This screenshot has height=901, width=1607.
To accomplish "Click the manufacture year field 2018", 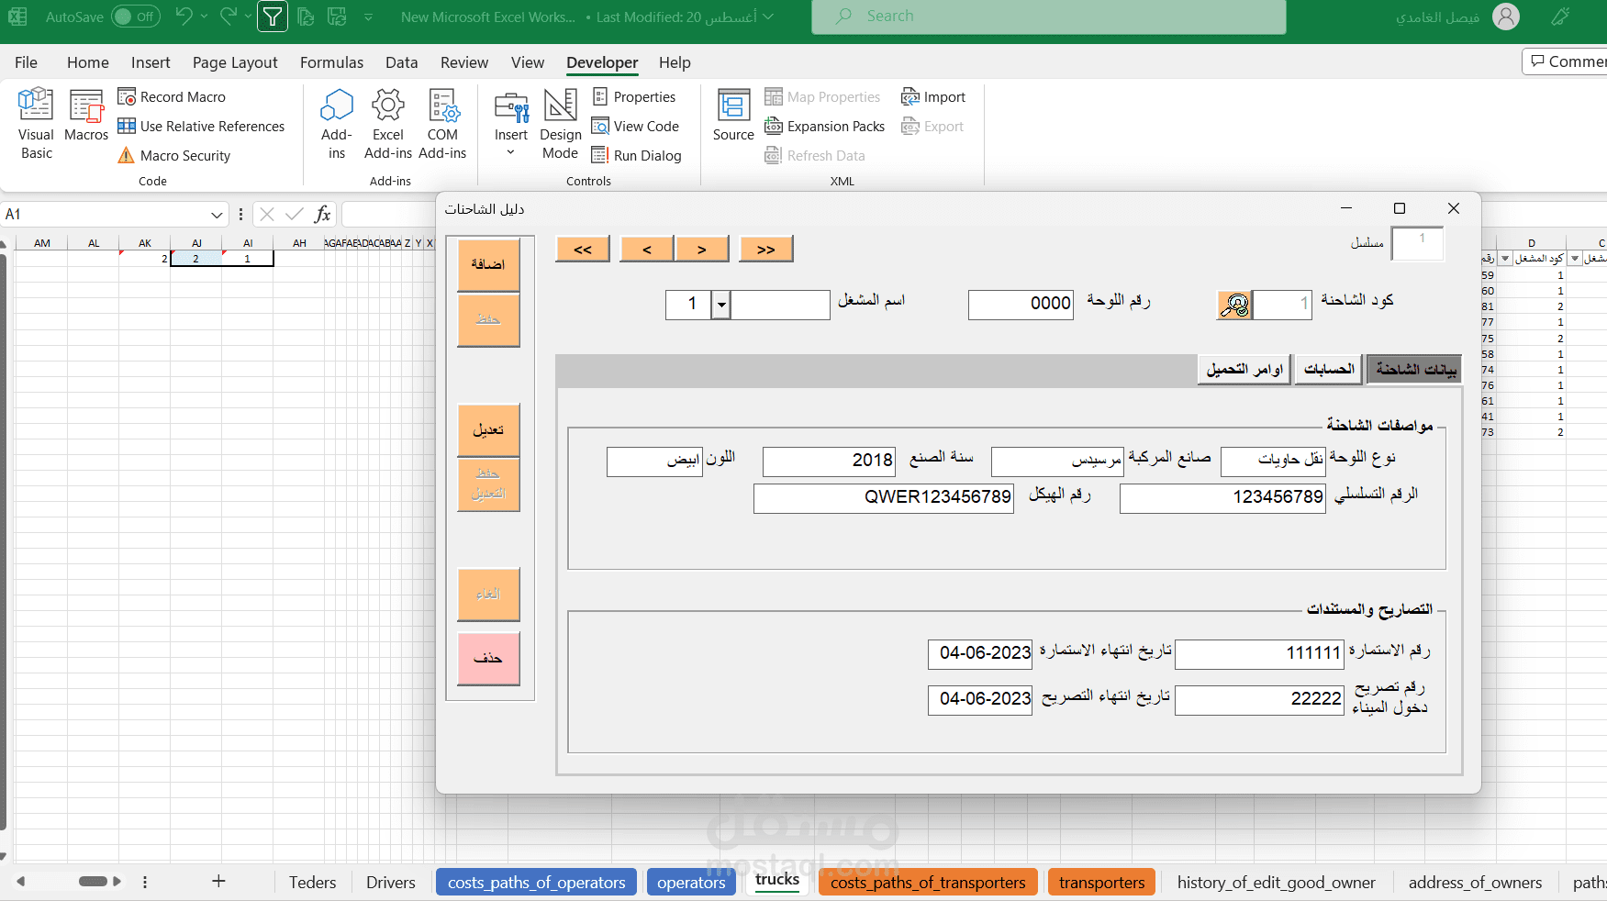I will point(829,462).
